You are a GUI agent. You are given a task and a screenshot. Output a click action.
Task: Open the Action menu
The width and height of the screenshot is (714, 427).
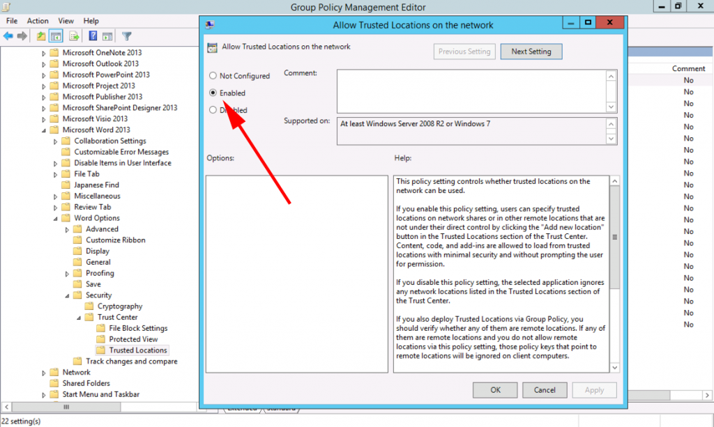click(38, 21)
